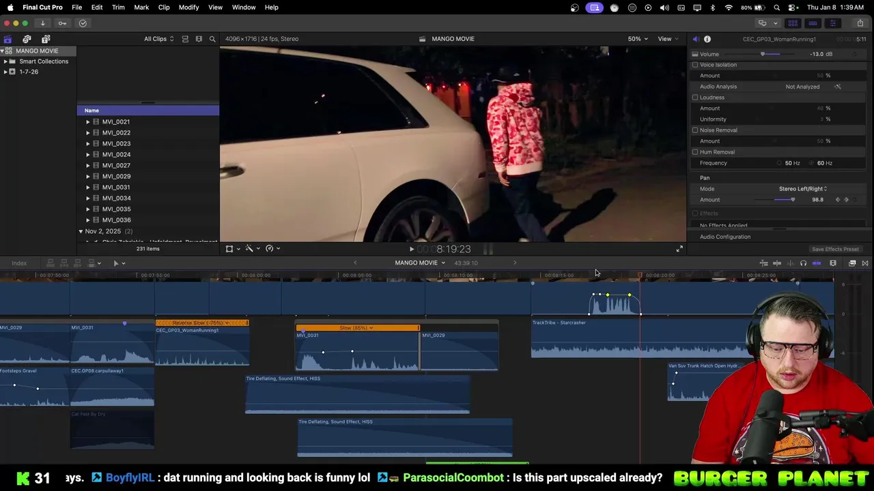
Task: Open Pan Mode Stereo Left/Right dropdown
Action: click(x=802, y=189)
